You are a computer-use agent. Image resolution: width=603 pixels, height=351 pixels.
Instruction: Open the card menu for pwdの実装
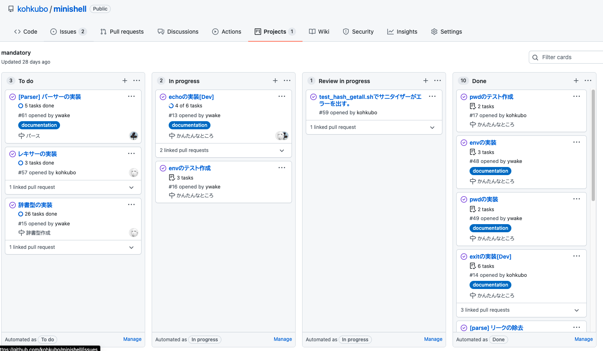(577, 199)
